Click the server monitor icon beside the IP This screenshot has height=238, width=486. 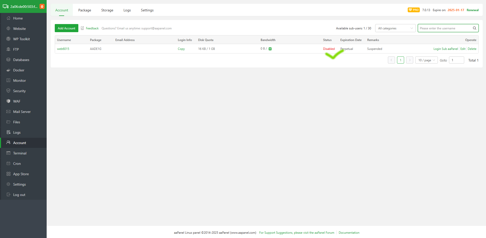click(6, 7)
